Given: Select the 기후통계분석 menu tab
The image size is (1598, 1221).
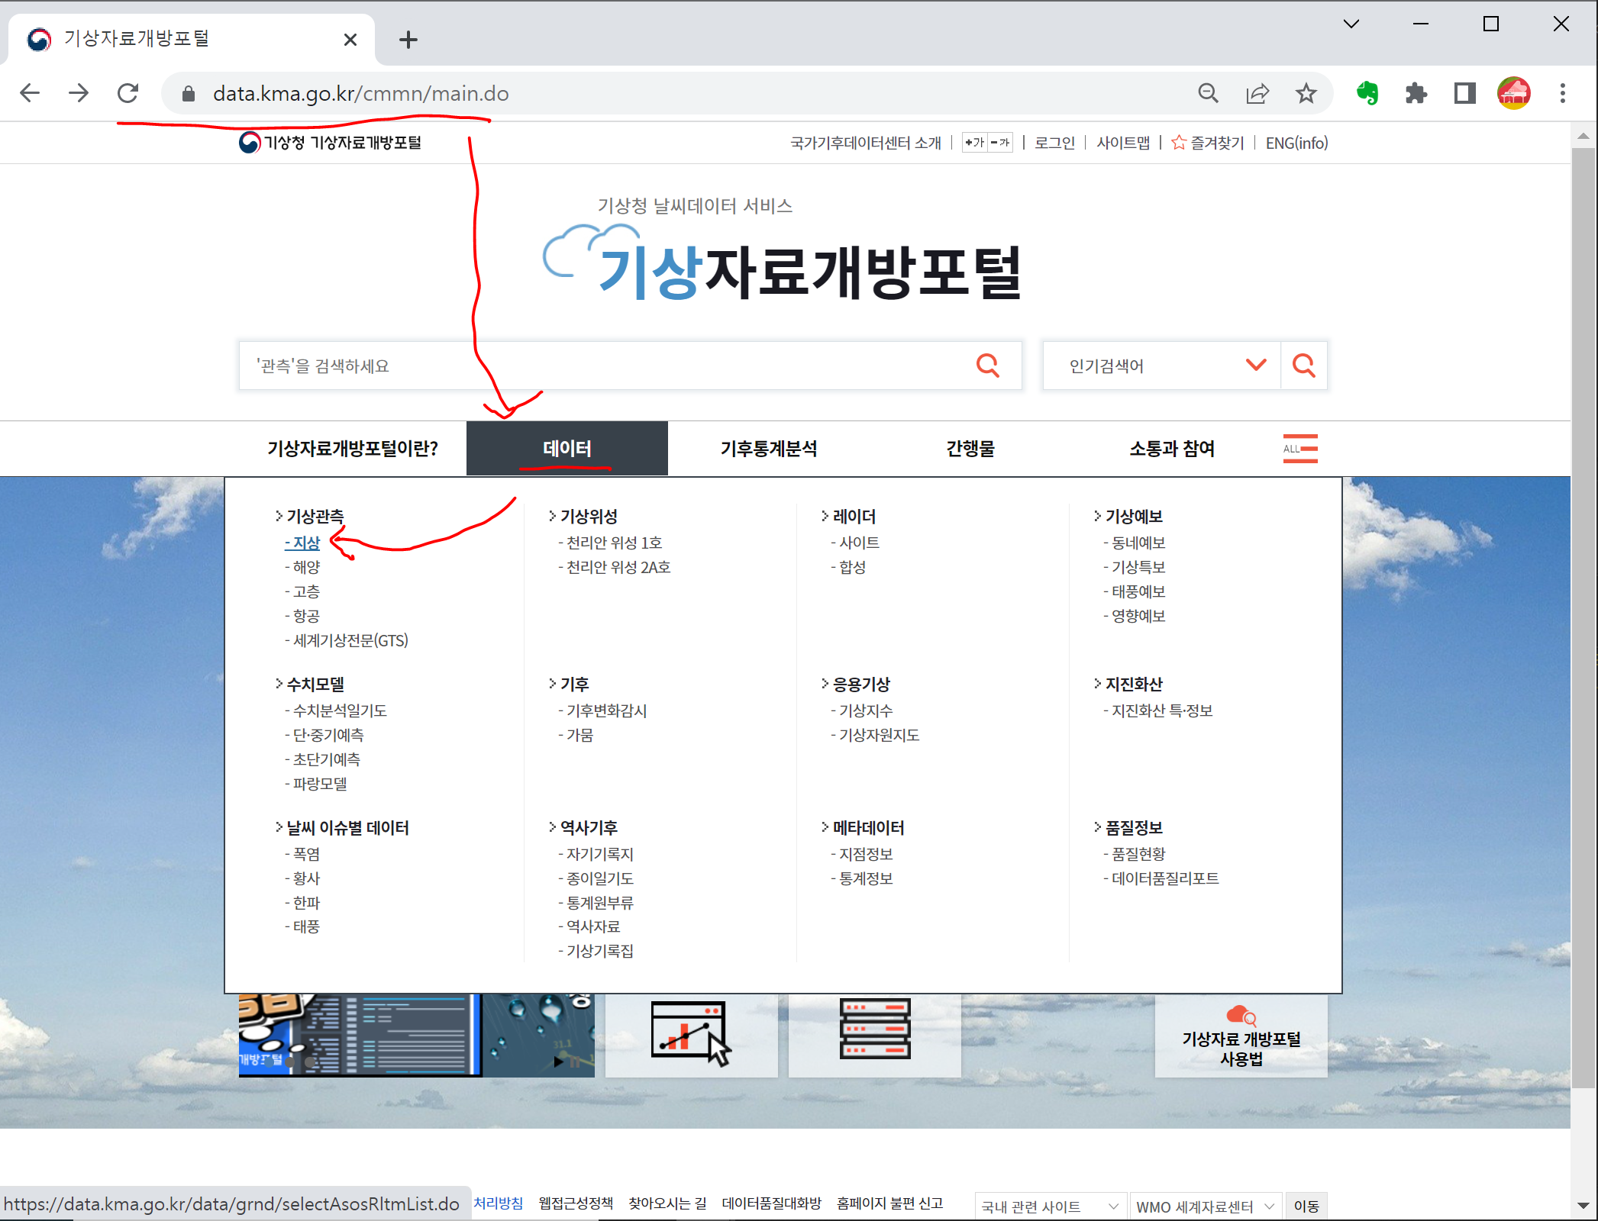Looking at the screenshot, I should pos(768,449).
